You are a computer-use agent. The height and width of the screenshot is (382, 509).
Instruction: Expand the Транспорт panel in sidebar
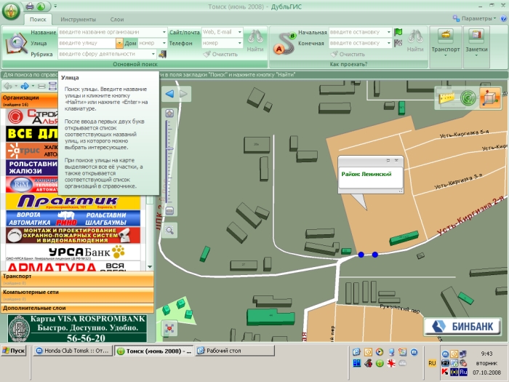click(77, 279)
